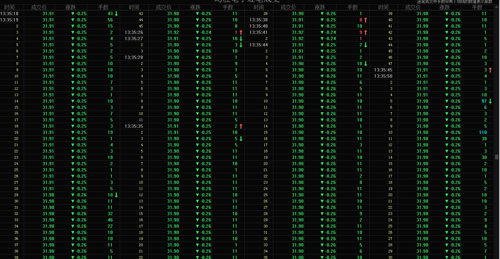This screenshot has height=259, width=500.
Task: Click green down arrow in 13:35:27 row
Action: [x=241, y=39]
